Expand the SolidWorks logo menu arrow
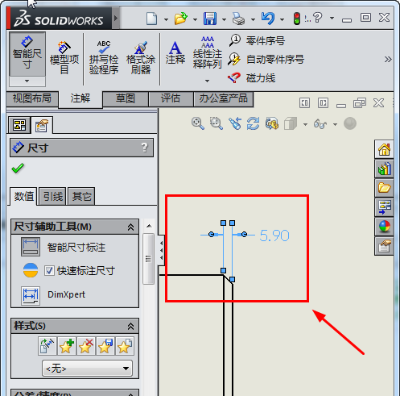Viewport: 400px width, 396px height. point(116,18)
